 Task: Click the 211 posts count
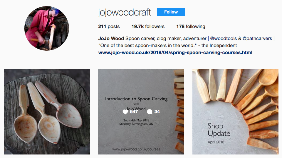tap(109, 27)
